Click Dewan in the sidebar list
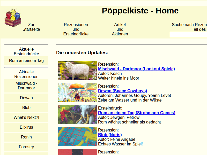Viewport: 207px width, 155px height. pyautogui.click(x=26, y=98)
